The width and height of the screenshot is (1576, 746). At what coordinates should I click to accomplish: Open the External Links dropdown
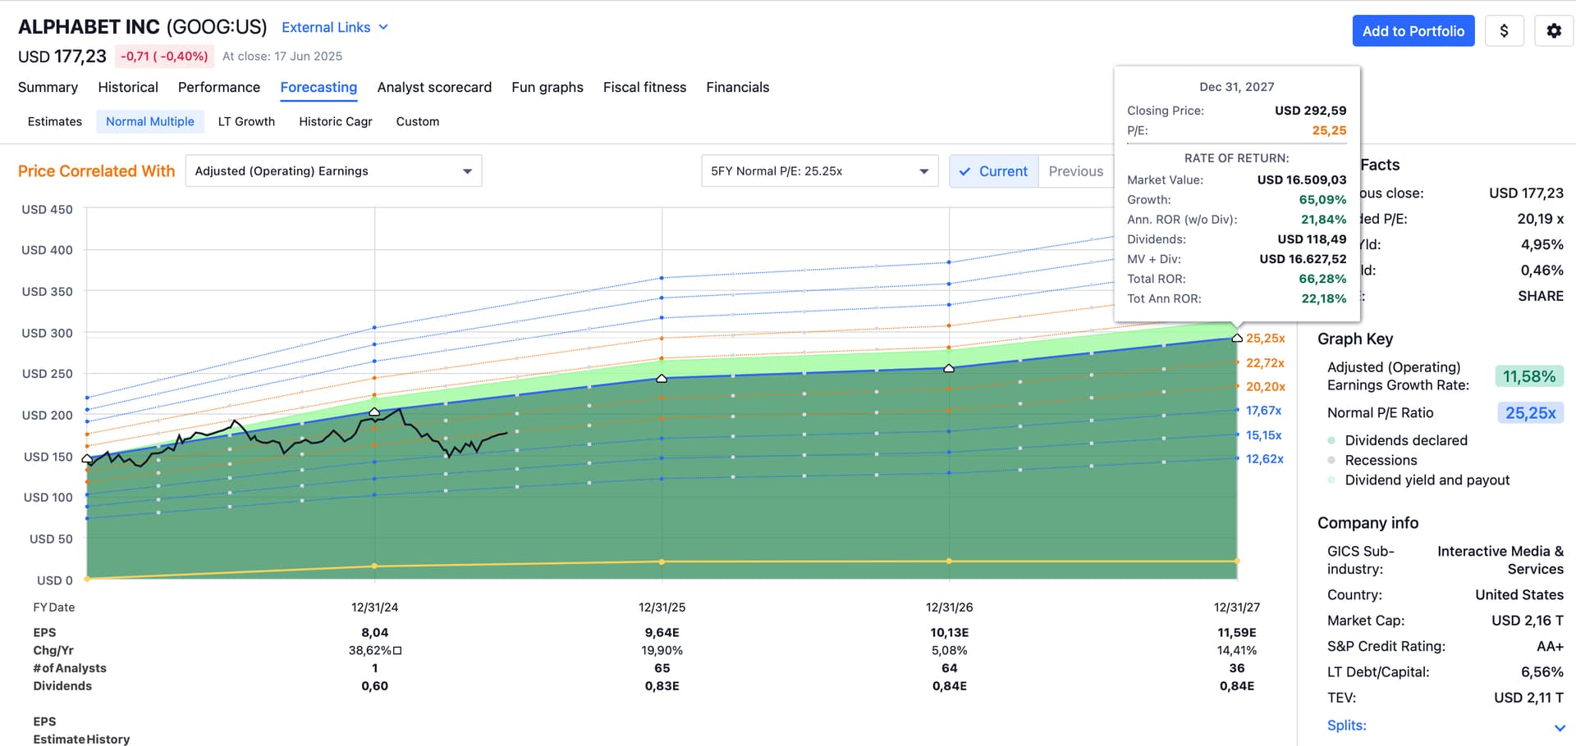(334, 27)
